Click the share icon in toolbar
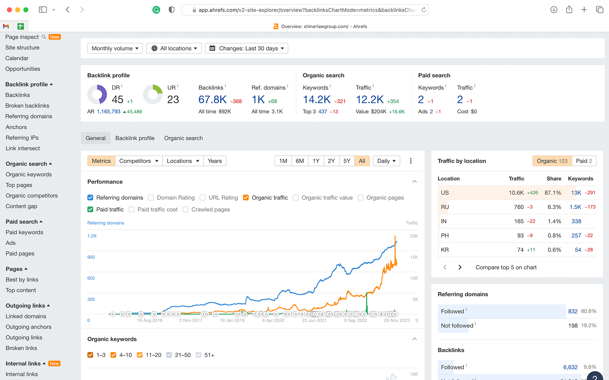The image size is (609, 380). (x=569, y=9)
